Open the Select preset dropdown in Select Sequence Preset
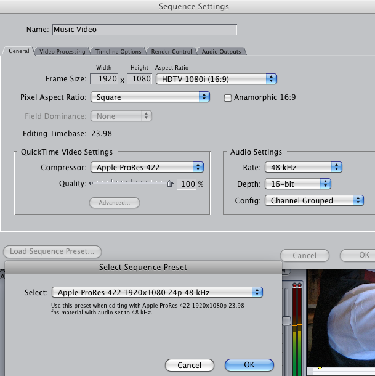 [x=157, y=292]
